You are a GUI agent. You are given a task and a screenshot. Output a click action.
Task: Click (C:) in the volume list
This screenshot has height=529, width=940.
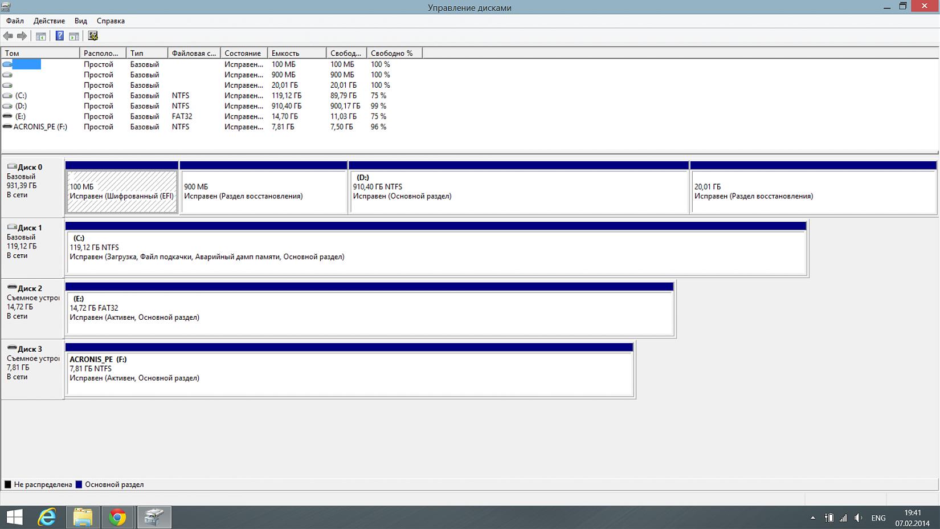pyautogui.click(x=21, y=96)
